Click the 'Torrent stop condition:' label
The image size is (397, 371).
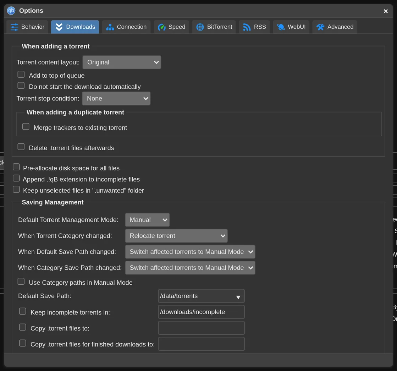tap(48, 99)
